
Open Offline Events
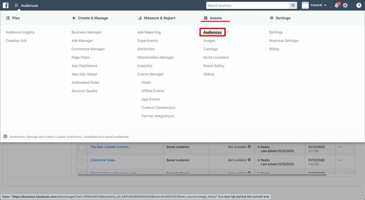[153, 91]
